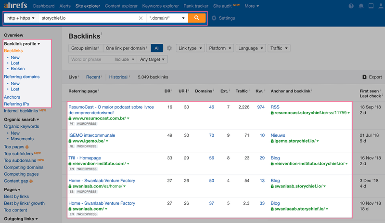
Task: Open Referring domains in sidebar
Action: point(22,77)
